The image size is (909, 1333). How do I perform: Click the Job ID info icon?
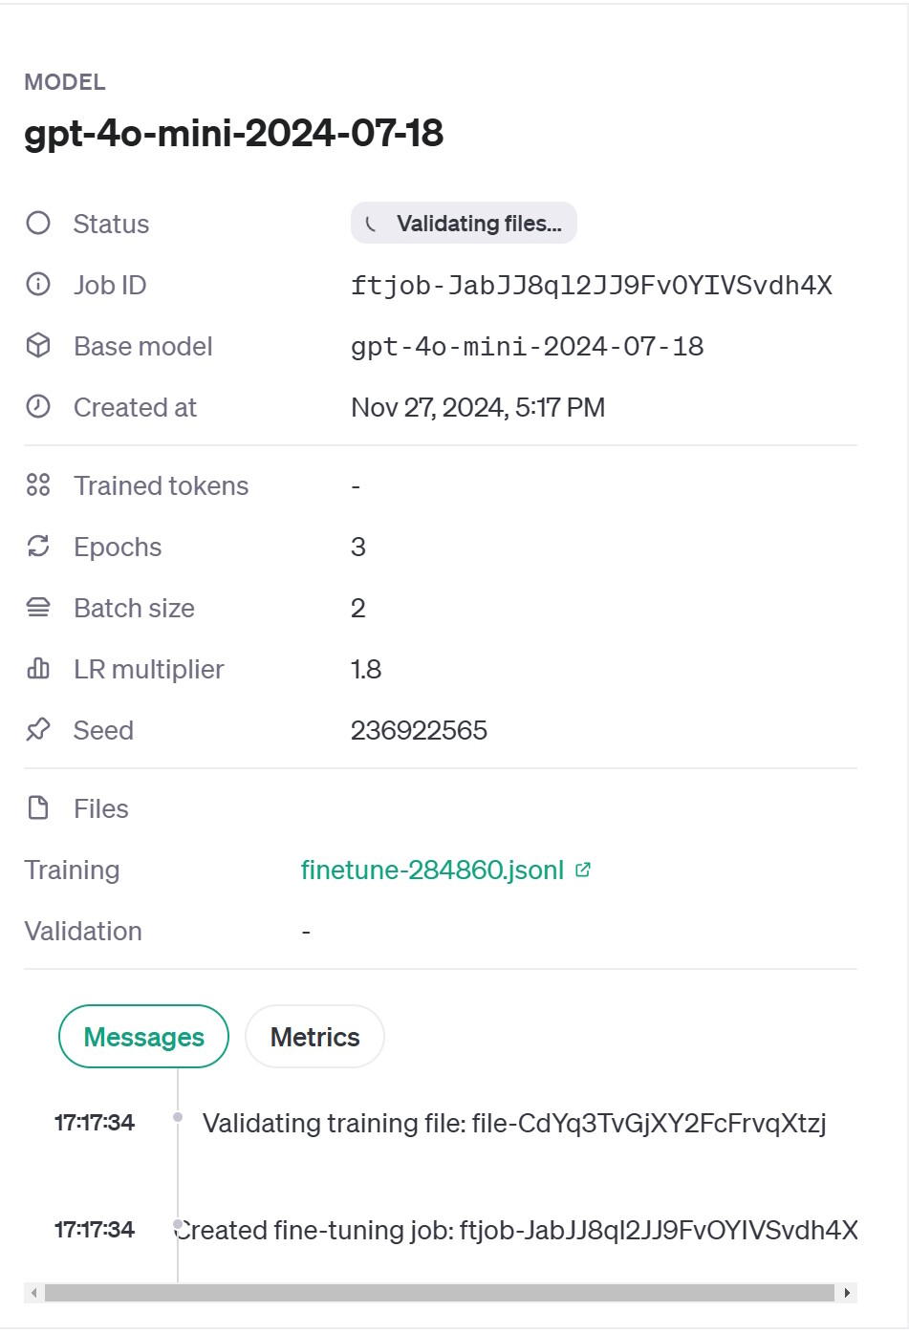pyautogui.click(x=38, y=284)
